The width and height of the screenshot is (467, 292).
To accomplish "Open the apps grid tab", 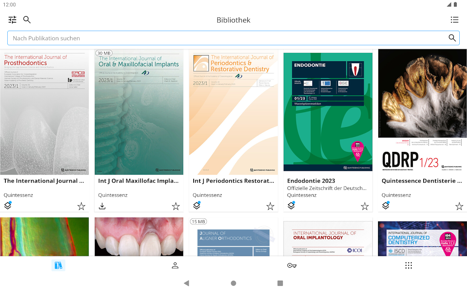I will click(409, 265).
